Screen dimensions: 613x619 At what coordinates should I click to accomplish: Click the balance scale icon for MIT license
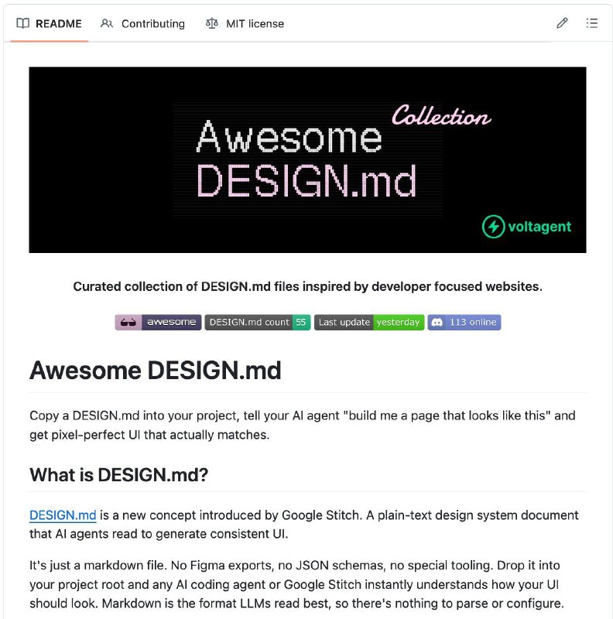coord(212,23)
